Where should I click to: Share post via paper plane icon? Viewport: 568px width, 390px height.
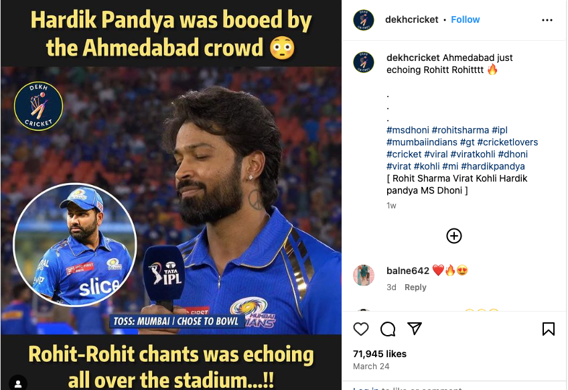415,329
